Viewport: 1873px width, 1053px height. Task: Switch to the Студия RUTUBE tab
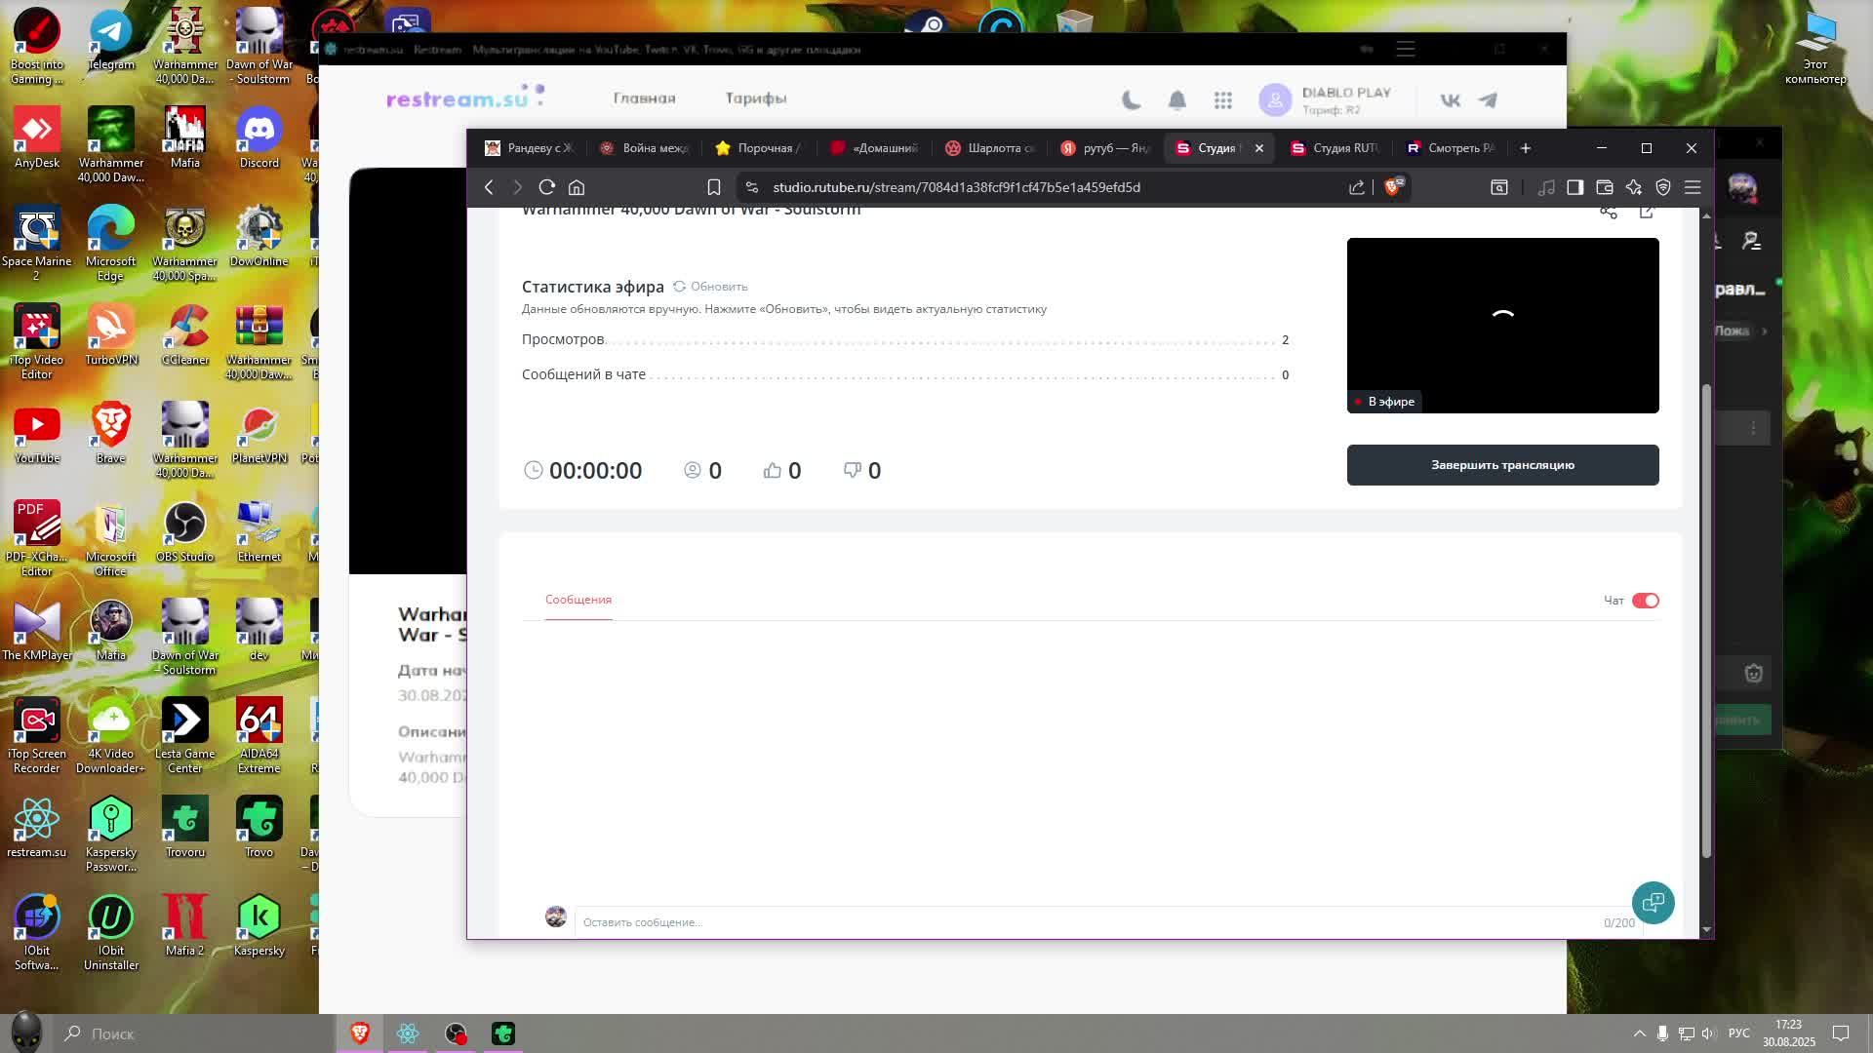tap(1335, 148)
